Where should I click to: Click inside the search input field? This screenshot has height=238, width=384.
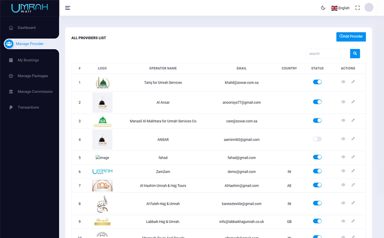coord(327,53)
